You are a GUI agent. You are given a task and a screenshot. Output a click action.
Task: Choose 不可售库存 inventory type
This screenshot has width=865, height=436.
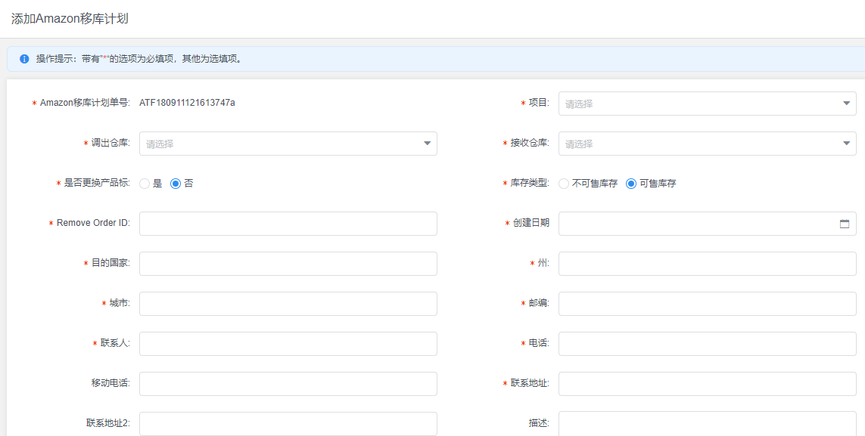click(x=564, y=184)
